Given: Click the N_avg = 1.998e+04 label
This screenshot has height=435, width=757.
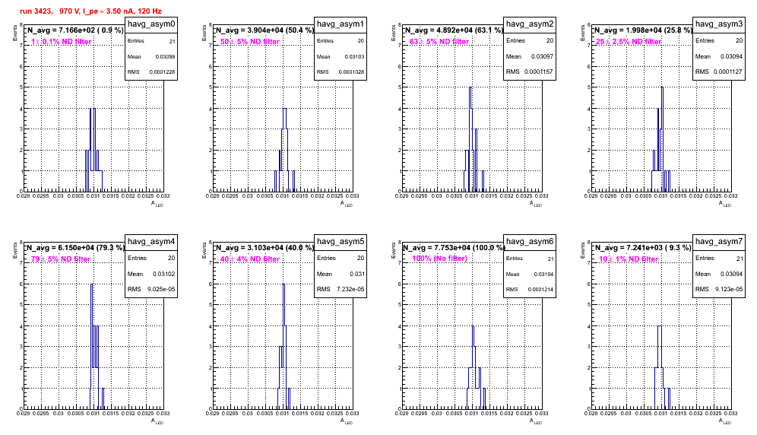Looking at the screenshot, I should 643,30.
